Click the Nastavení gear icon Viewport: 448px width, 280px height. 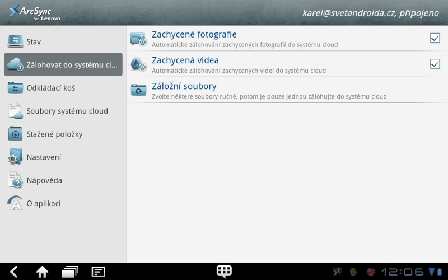coord(15,157)
